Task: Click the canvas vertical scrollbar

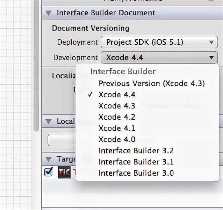Action: click(x=36, y=65)
